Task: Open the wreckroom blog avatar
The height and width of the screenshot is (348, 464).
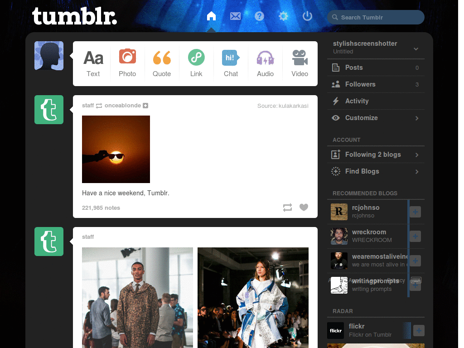Action: pyautogui.click(x=339, y=236)
